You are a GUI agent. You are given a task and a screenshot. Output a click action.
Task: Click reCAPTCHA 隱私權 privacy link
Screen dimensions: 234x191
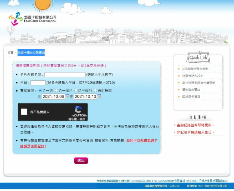(72, 119)
